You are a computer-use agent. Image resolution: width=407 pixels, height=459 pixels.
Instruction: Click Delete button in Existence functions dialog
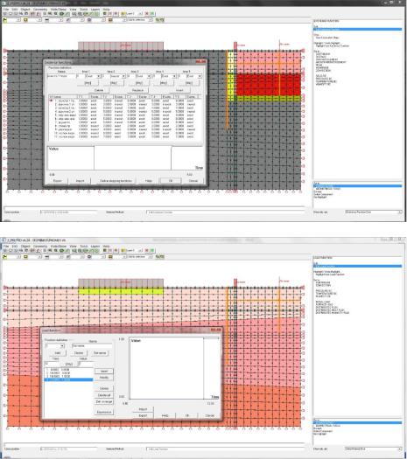99,90
